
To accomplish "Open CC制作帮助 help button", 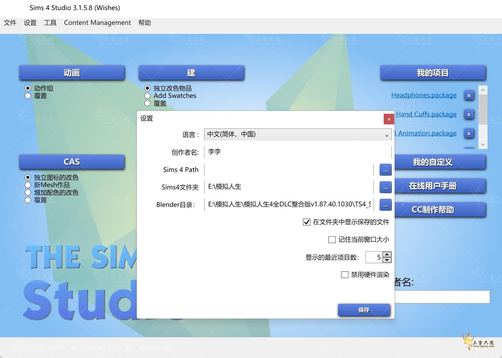I will (440, 210).
